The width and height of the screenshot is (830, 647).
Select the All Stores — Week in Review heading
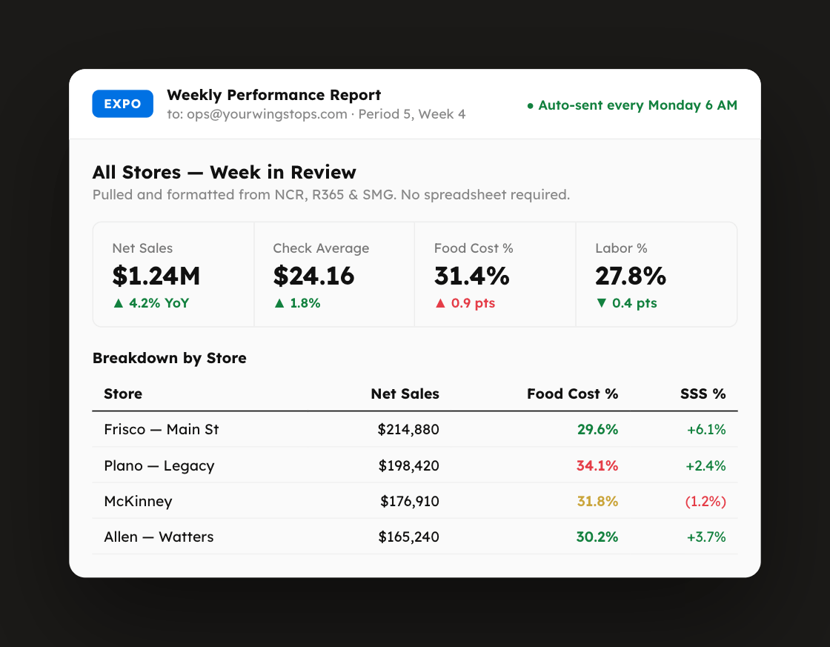pos(224,172)
